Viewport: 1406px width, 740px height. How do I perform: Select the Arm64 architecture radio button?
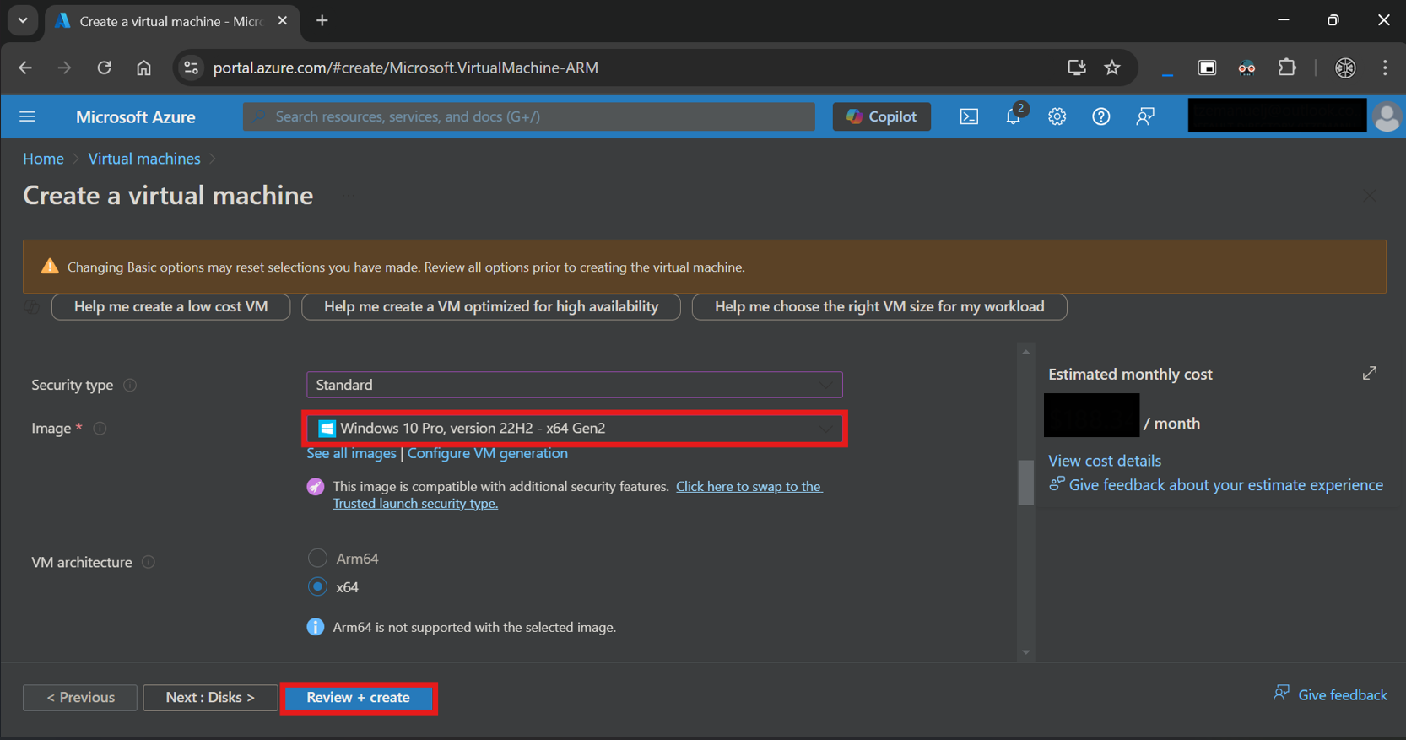[317, 558]
